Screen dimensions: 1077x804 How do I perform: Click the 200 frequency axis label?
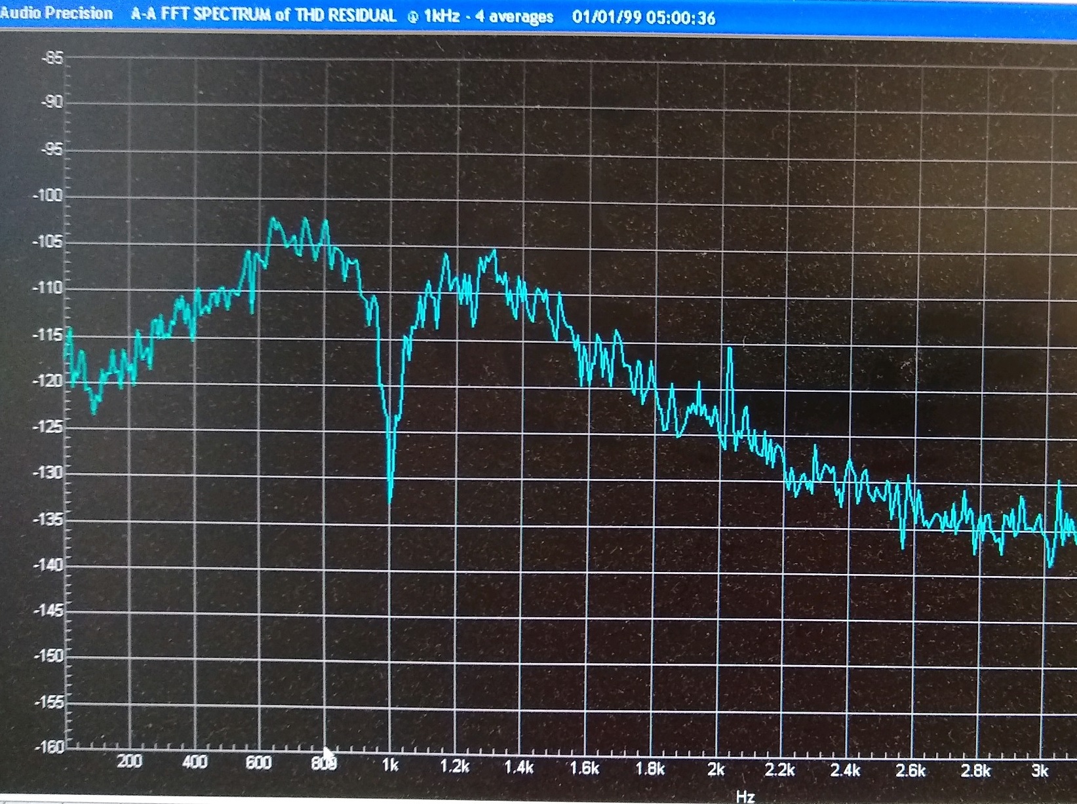click(x=129, y=761)
